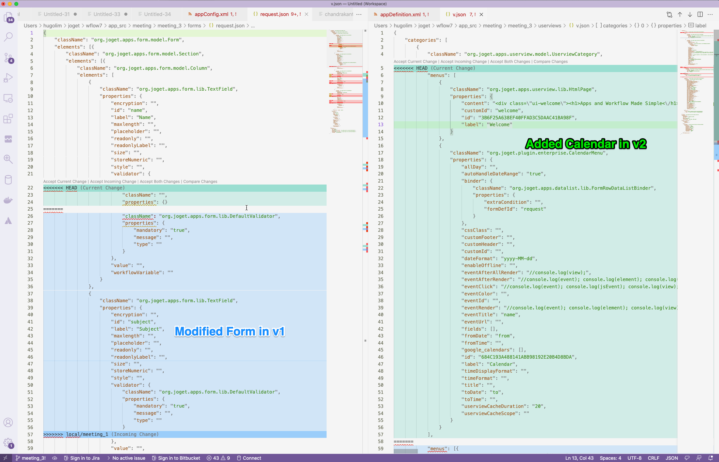The image size is (719, 462).
Task: Open left editor group more actions menu
Action: coord(359,14)
